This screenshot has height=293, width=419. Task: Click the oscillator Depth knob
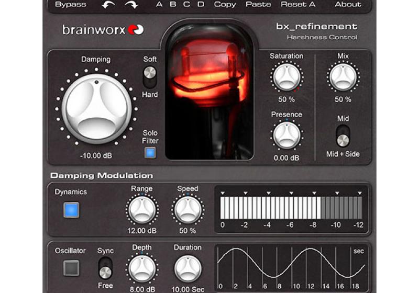(x=142, y=269)
